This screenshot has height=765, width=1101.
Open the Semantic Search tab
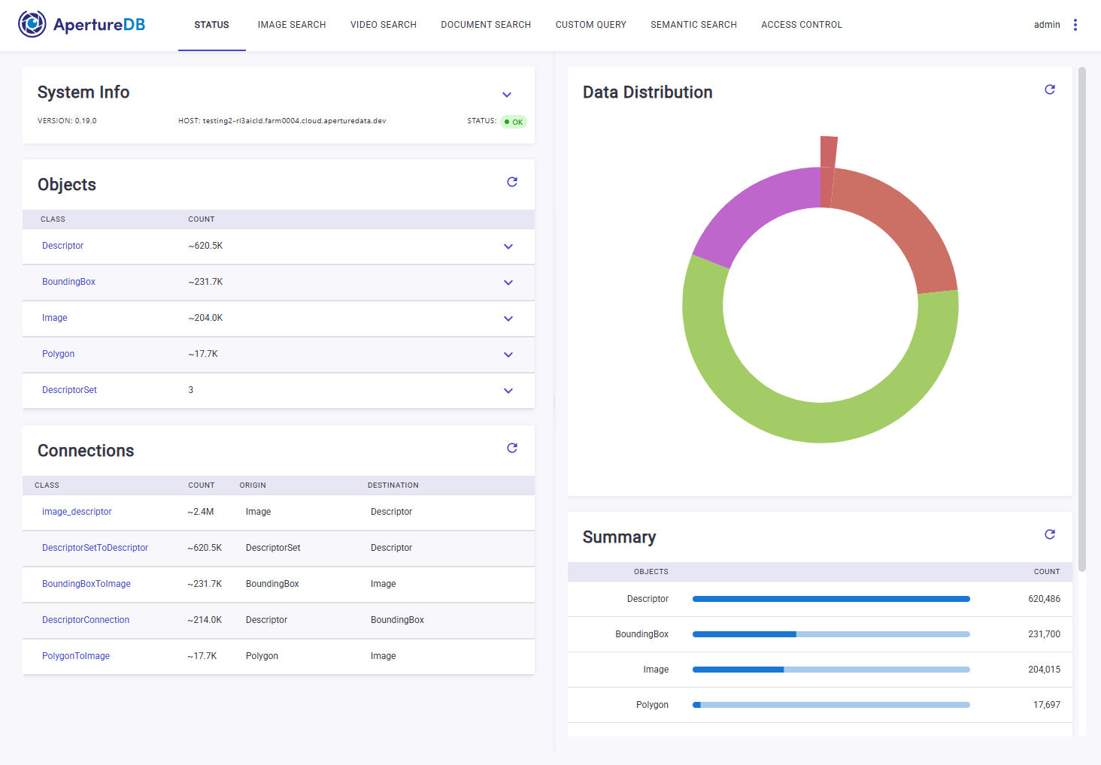693,25
